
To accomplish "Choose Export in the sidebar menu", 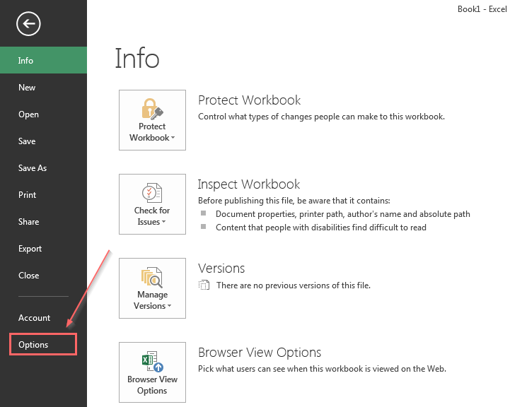I will (x=30, y=249).
